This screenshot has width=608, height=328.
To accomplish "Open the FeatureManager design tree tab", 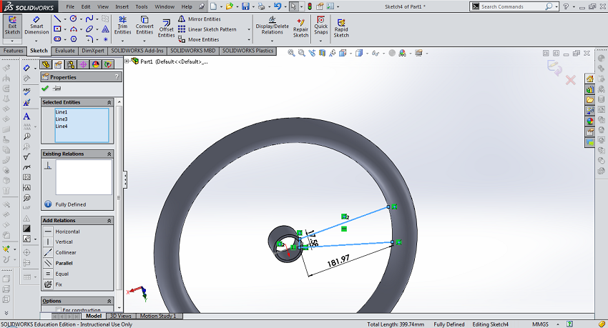I will (46, 64).
